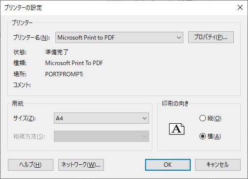Select the 横(A) landscape radio button
This screenshot has width=248, height=179.
click(202, 136)
